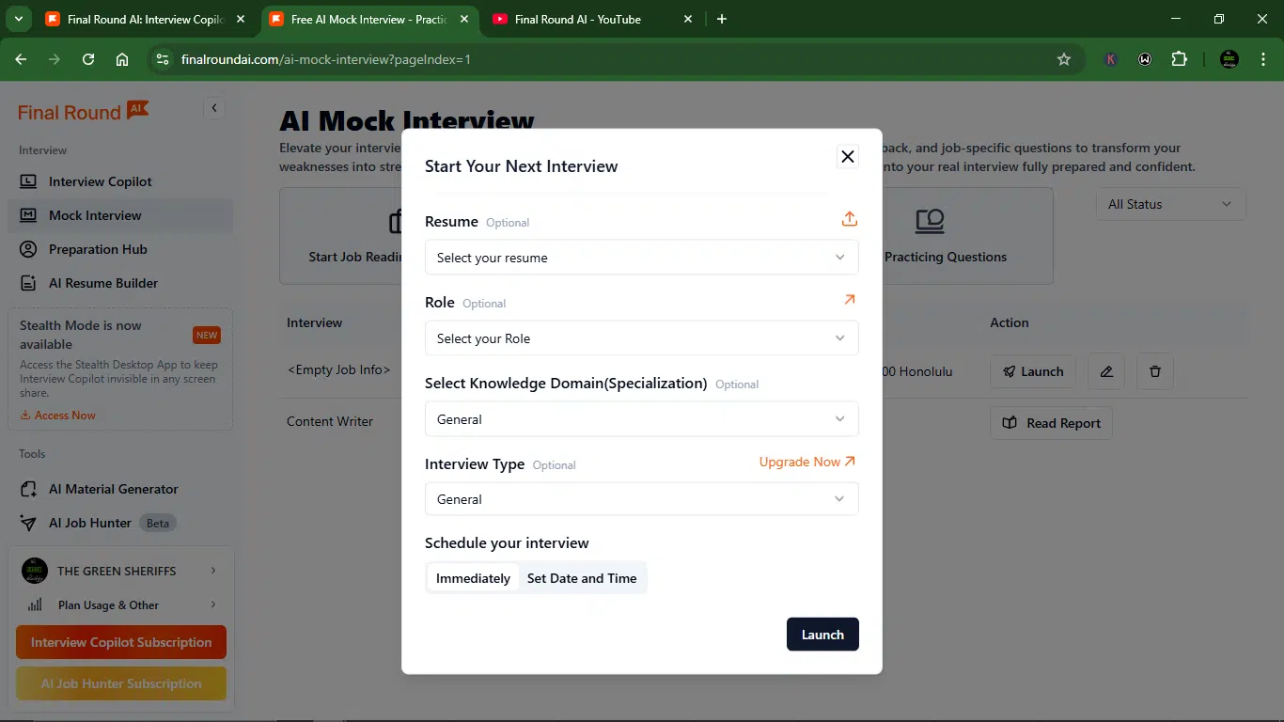Viewport: 1284px width, 722px height.
Task: Click the upload resume icon
Action: [x=849, y=219]
